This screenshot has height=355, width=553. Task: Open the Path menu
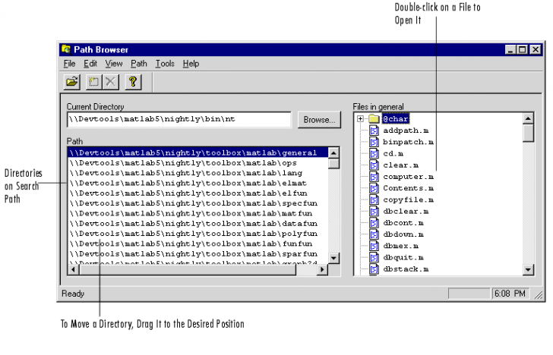pyautogui.click(x=139, y=64)
